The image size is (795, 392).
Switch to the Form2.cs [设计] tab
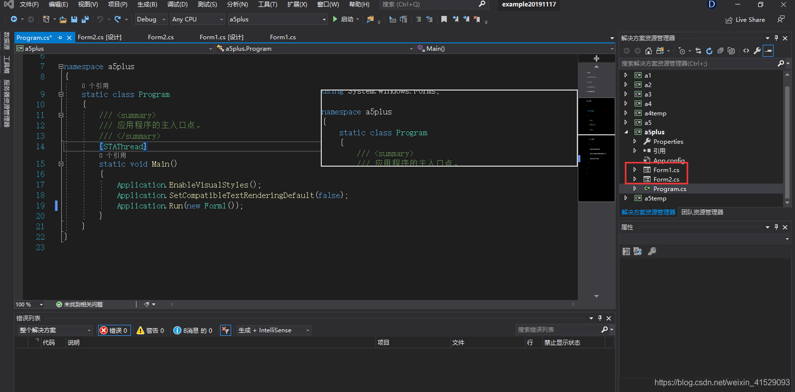coord(100,37)
